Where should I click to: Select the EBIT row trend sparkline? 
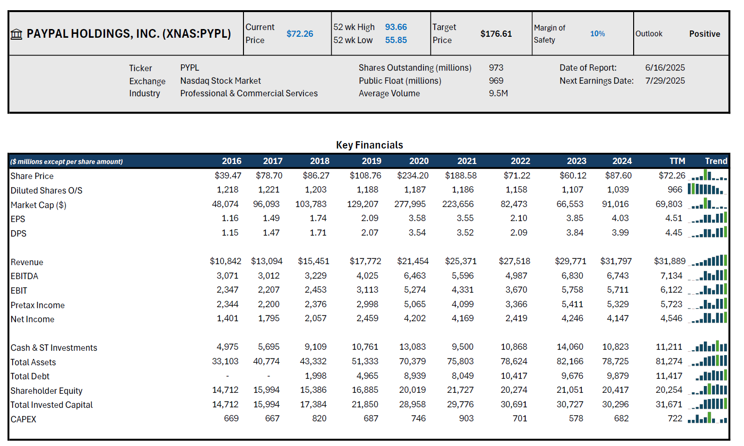point(707,290)
